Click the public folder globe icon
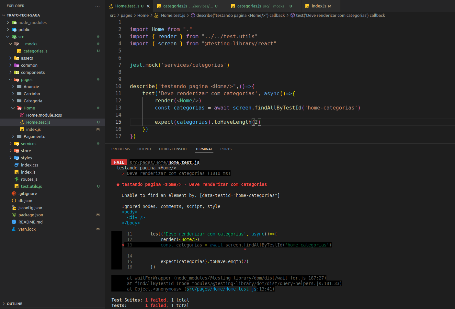This screenshot has width=455, height=309. 14,29
